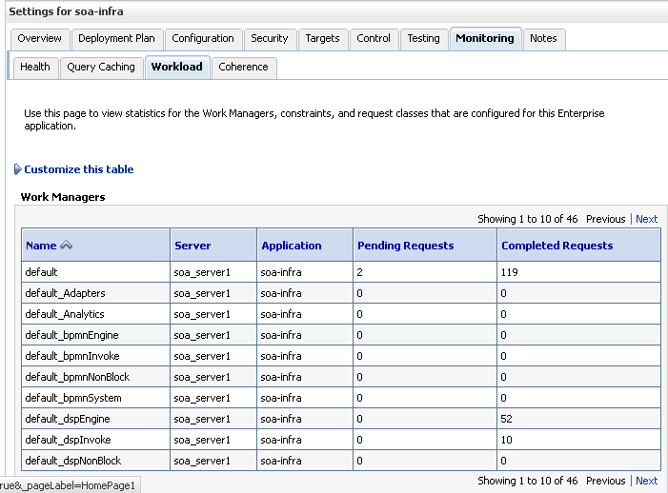Switch to the Query Caching sub-tab

coord(101,68)
